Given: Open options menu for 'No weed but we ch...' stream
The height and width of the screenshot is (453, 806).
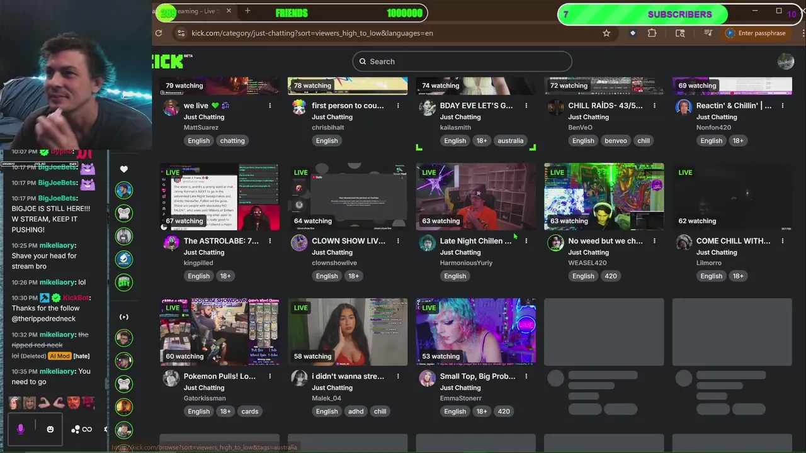Looking at the screenshot, I should pos(654,241).
